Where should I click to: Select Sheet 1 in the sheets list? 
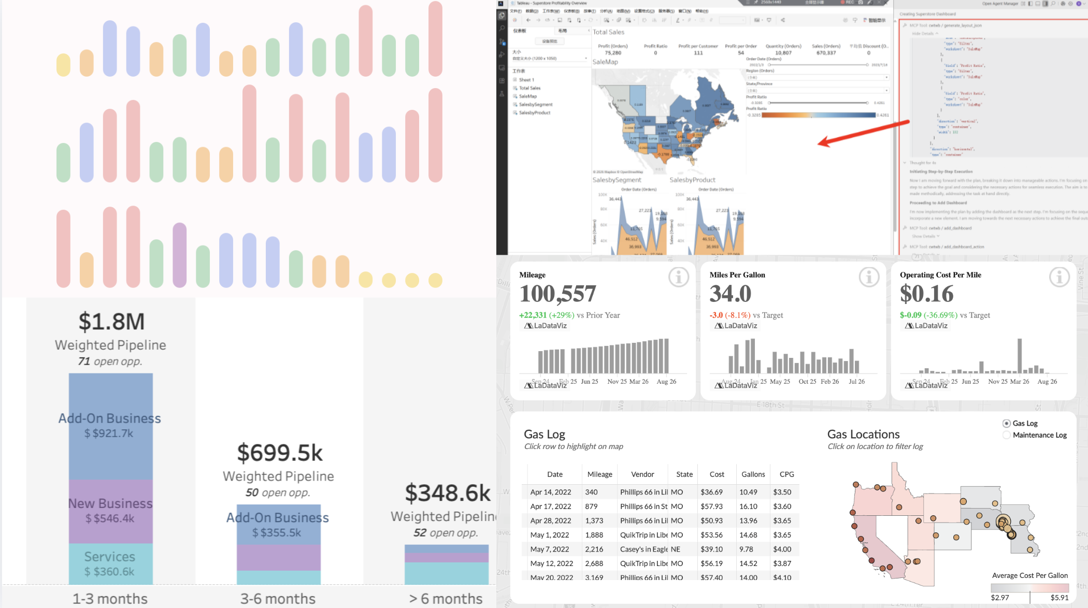(x=526, y=80)
